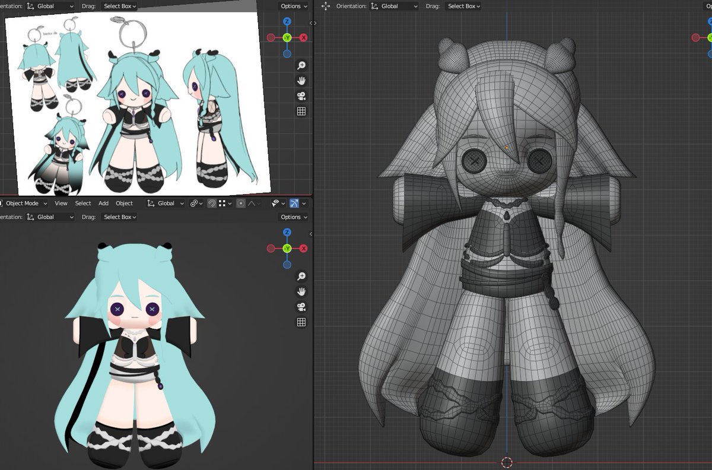Switch perspective/orthographic grid icon in top-left viewport
712x470 pixels.
pos(301,112)
